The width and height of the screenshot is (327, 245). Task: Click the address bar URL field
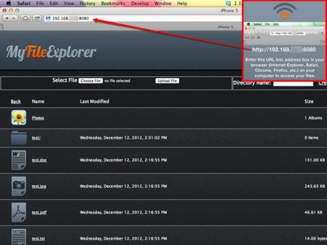coord(143,18)
